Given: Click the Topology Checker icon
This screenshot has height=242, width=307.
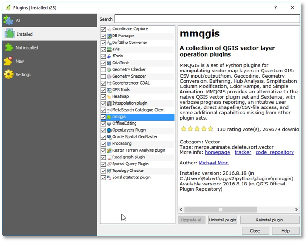Looking at the screenshot, I should click(x=109, y=171).
